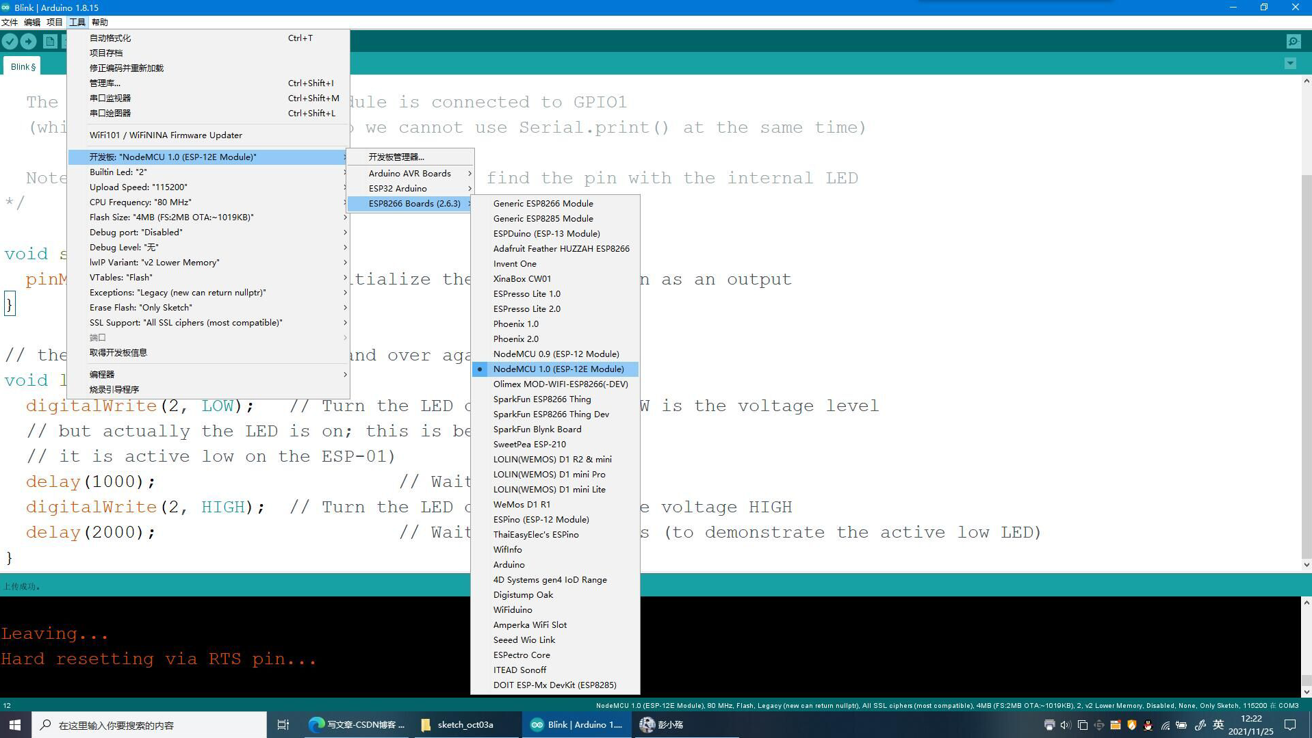
Task: Click Blink Arduino taskbar item
Action: 577,725
